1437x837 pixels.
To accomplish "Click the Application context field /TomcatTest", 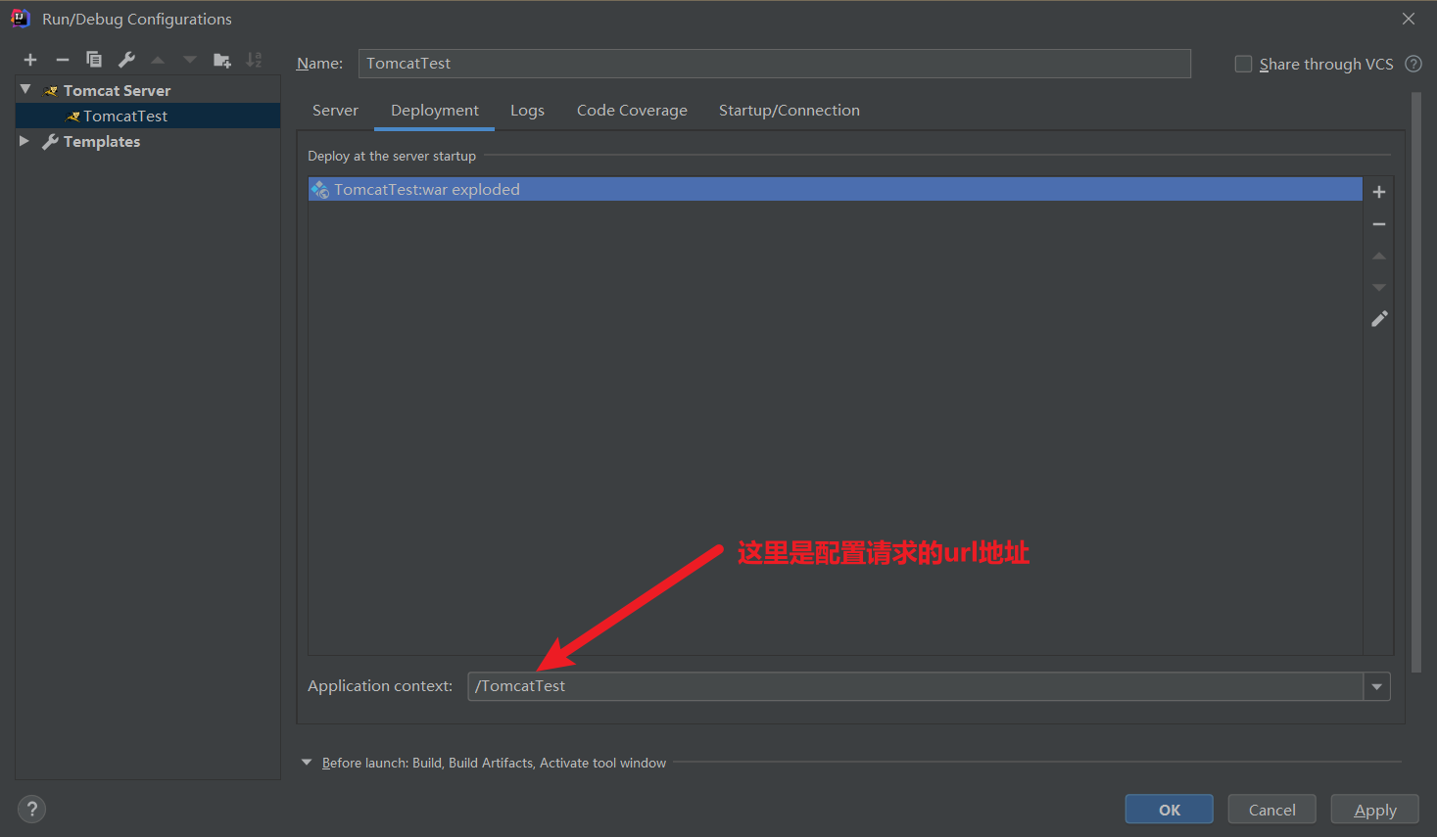I will 915,686.
